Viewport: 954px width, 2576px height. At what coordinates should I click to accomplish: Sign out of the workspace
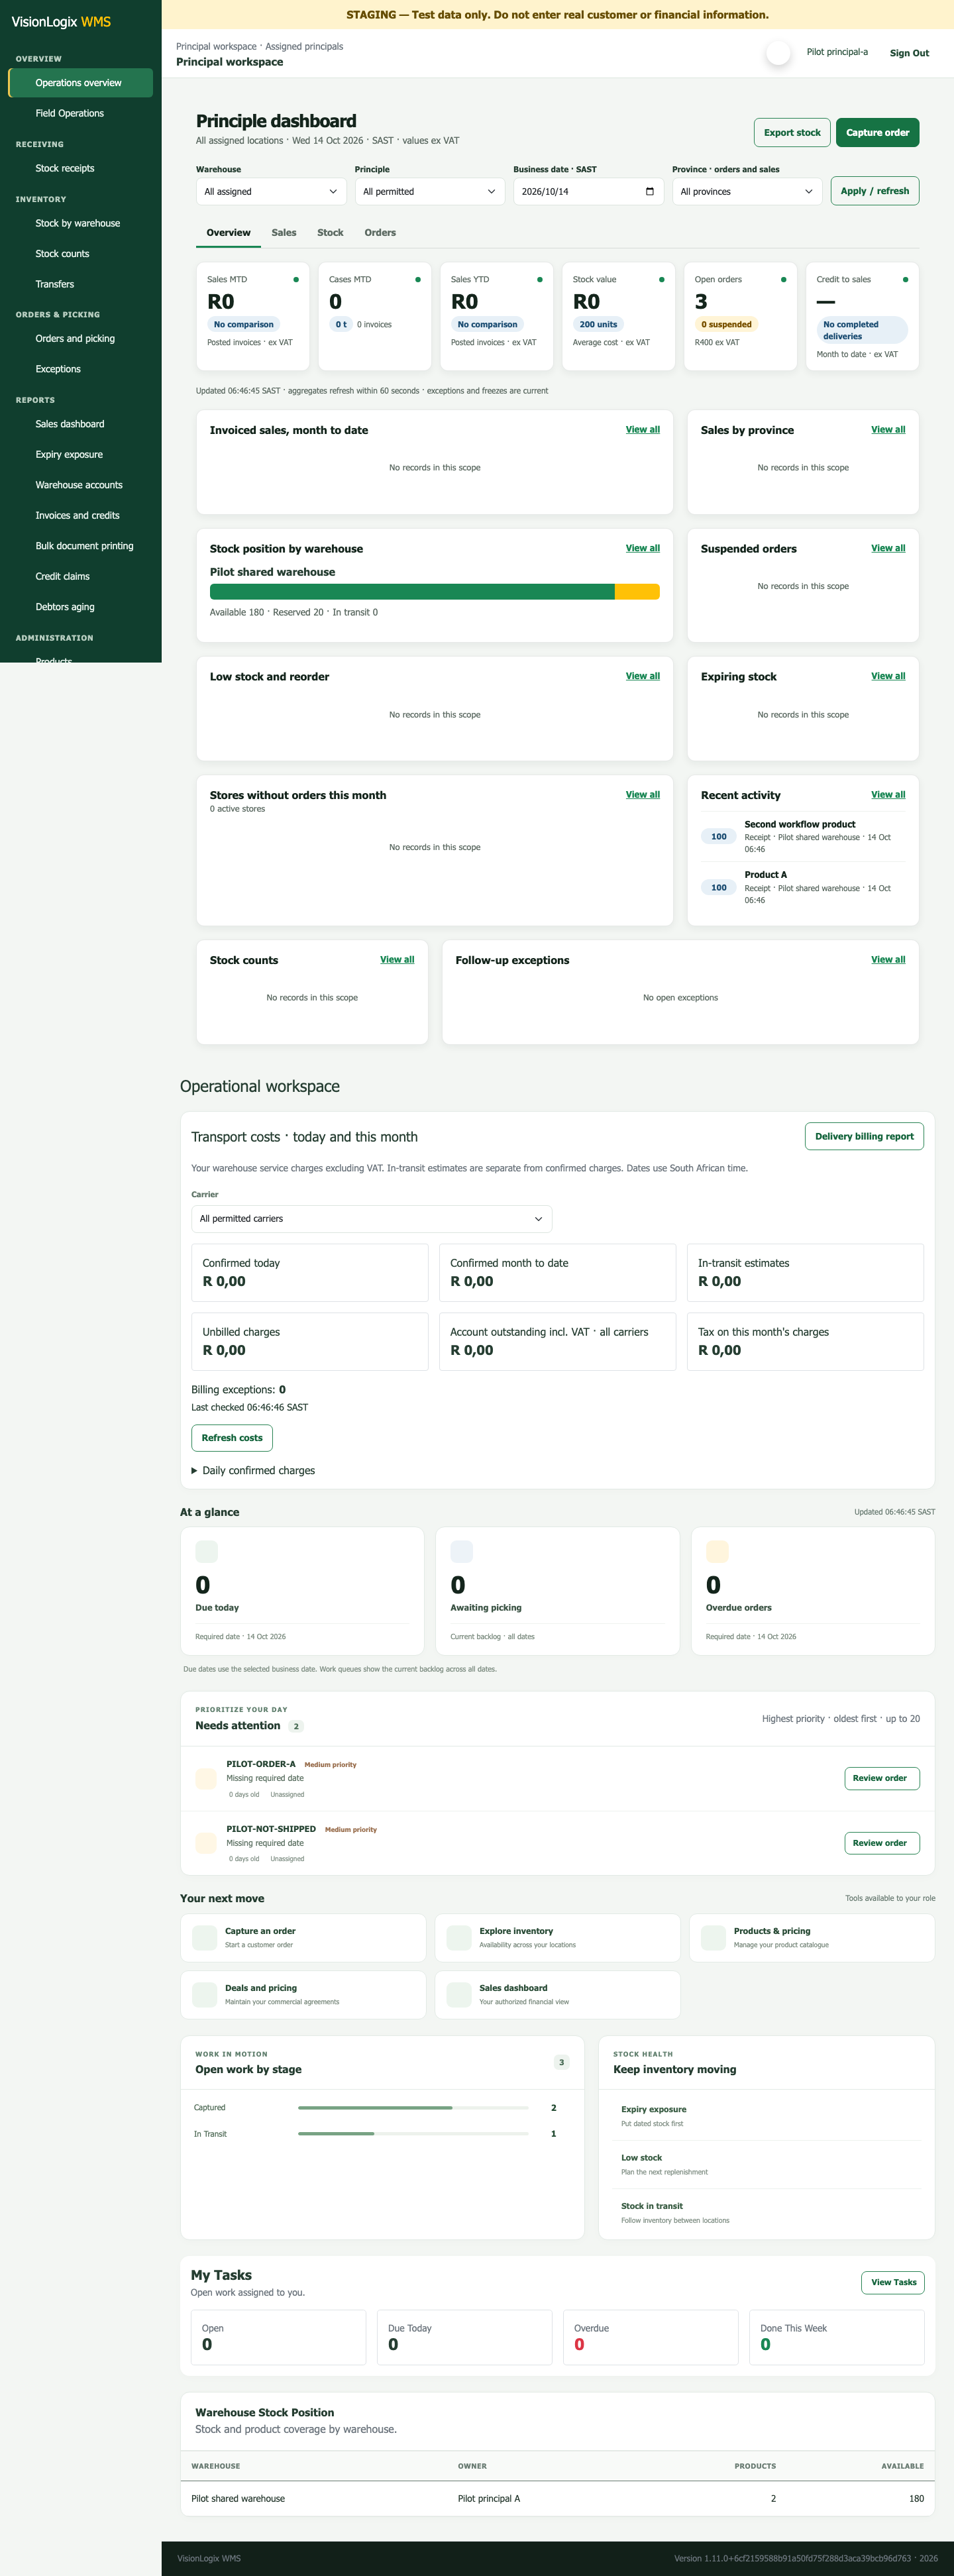pyautogui.click(x=909, y=53)
